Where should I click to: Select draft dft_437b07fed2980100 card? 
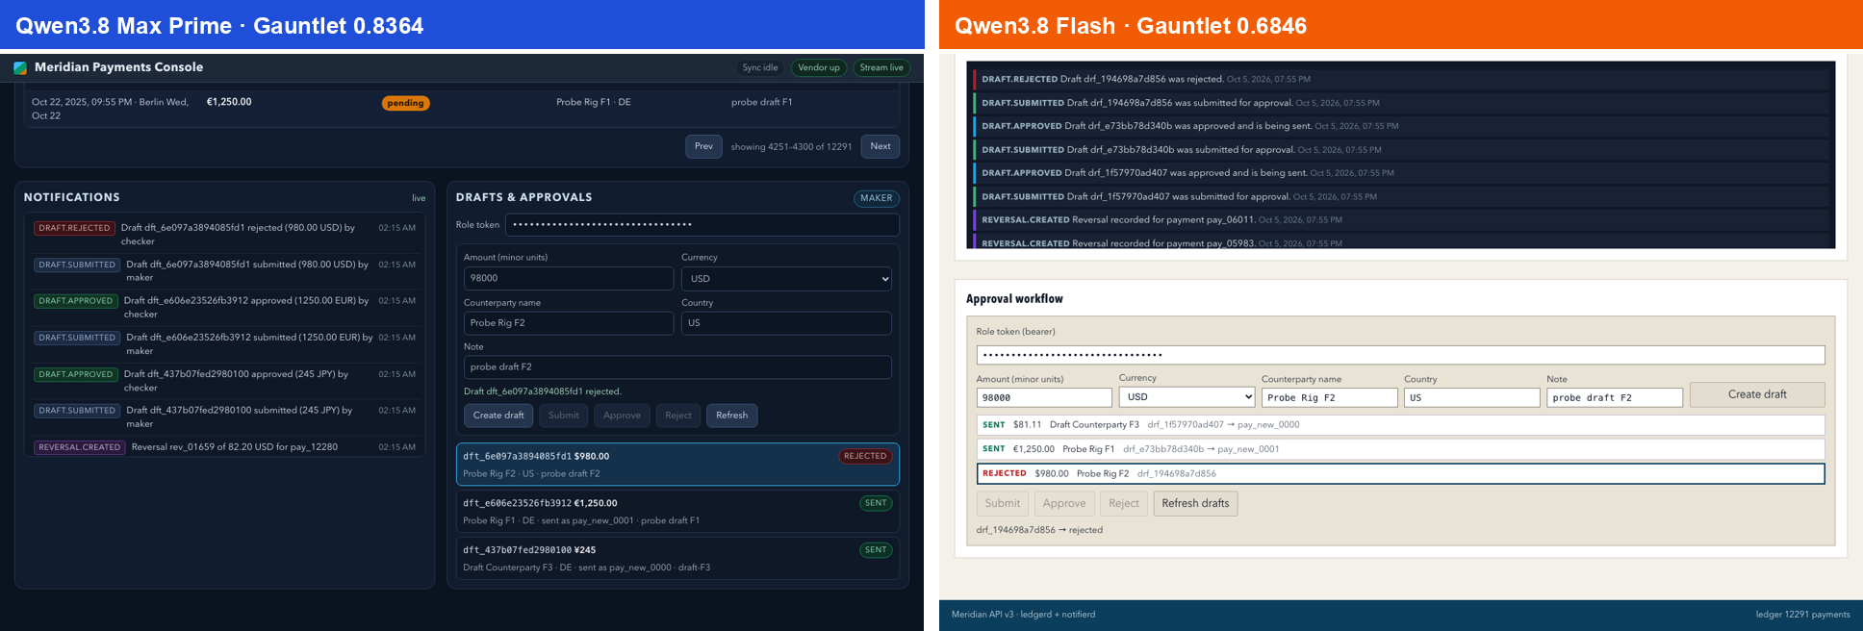(x=677, y=558)
